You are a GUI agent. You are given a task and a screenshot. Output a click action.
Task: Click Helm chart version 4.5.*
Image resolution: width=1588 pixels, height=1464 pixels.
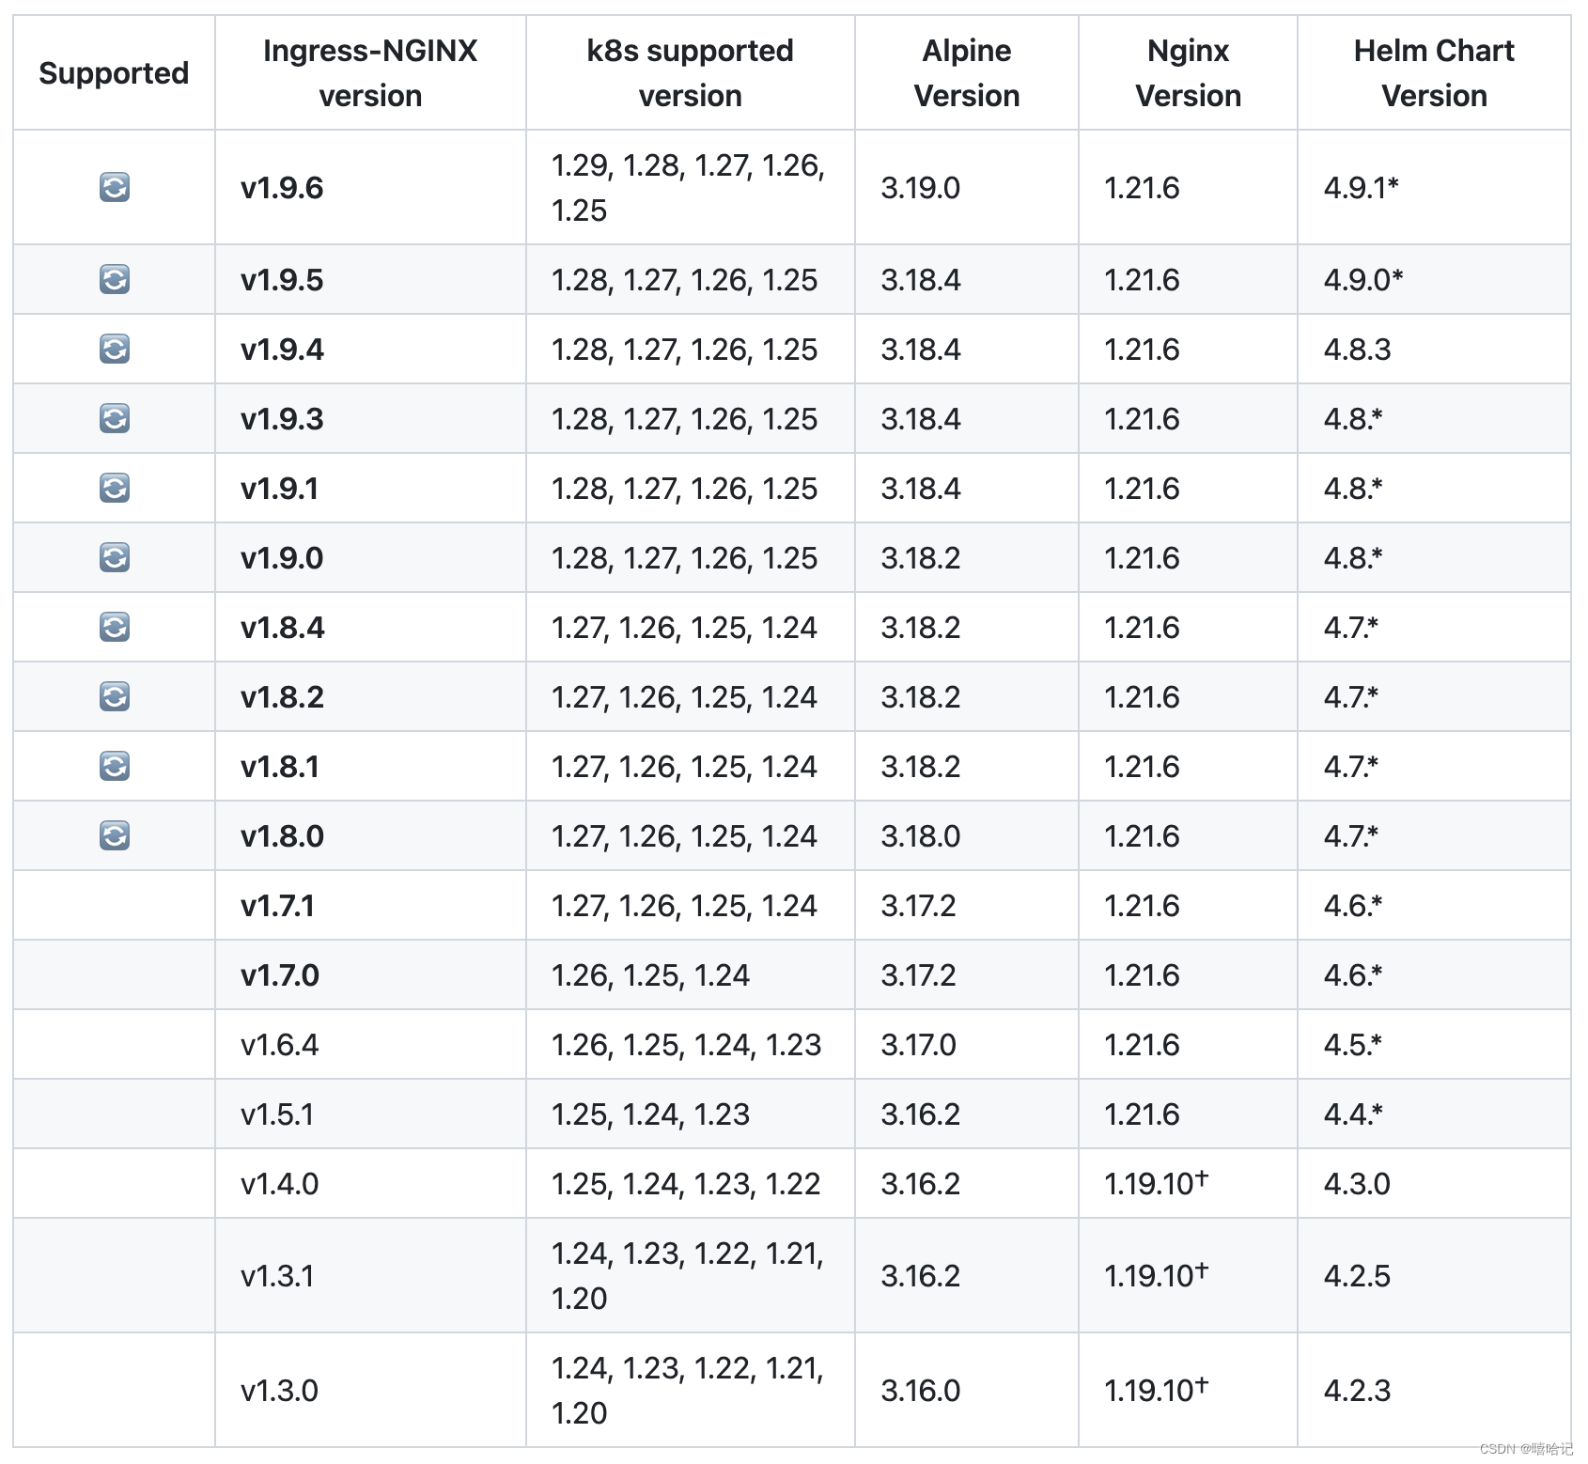(x=1353, y=1045)
